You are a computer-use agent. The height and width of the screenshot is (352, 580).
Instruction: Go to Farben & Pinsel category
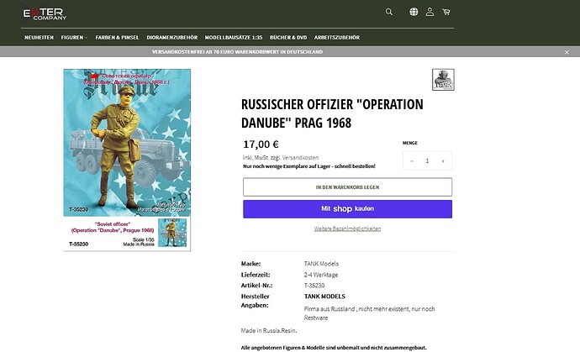(117, 37)
